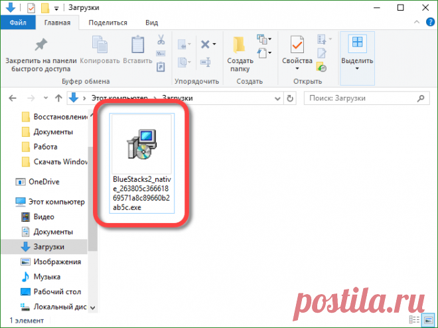The image size is (438, 328).
Task: Select Локальный диск in the navigation pane
Action: pos(54,307)
